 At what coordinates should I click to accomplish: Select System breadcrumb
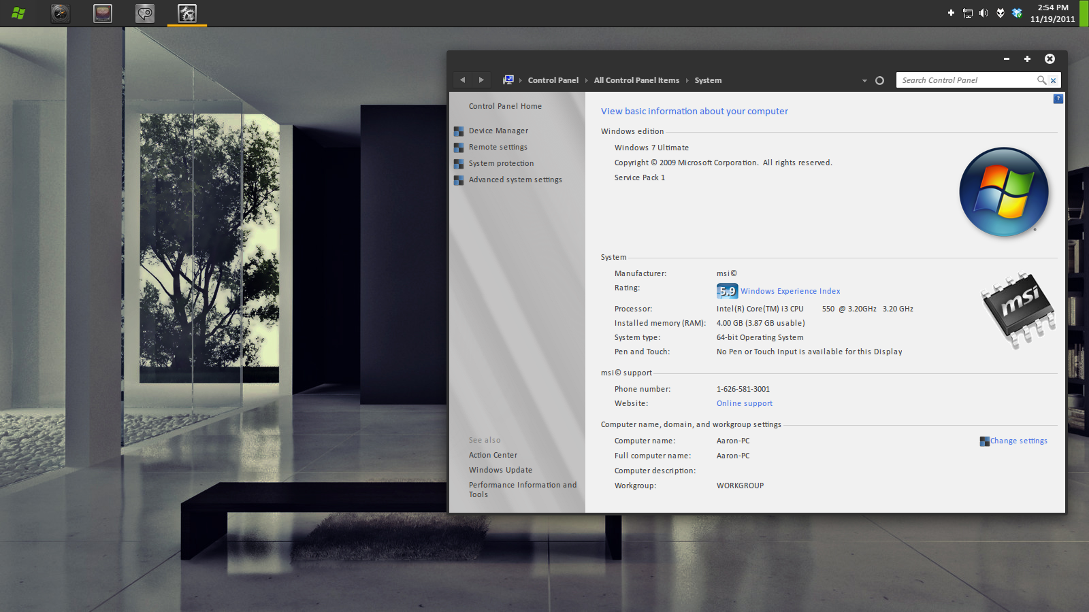click(708, 80)
